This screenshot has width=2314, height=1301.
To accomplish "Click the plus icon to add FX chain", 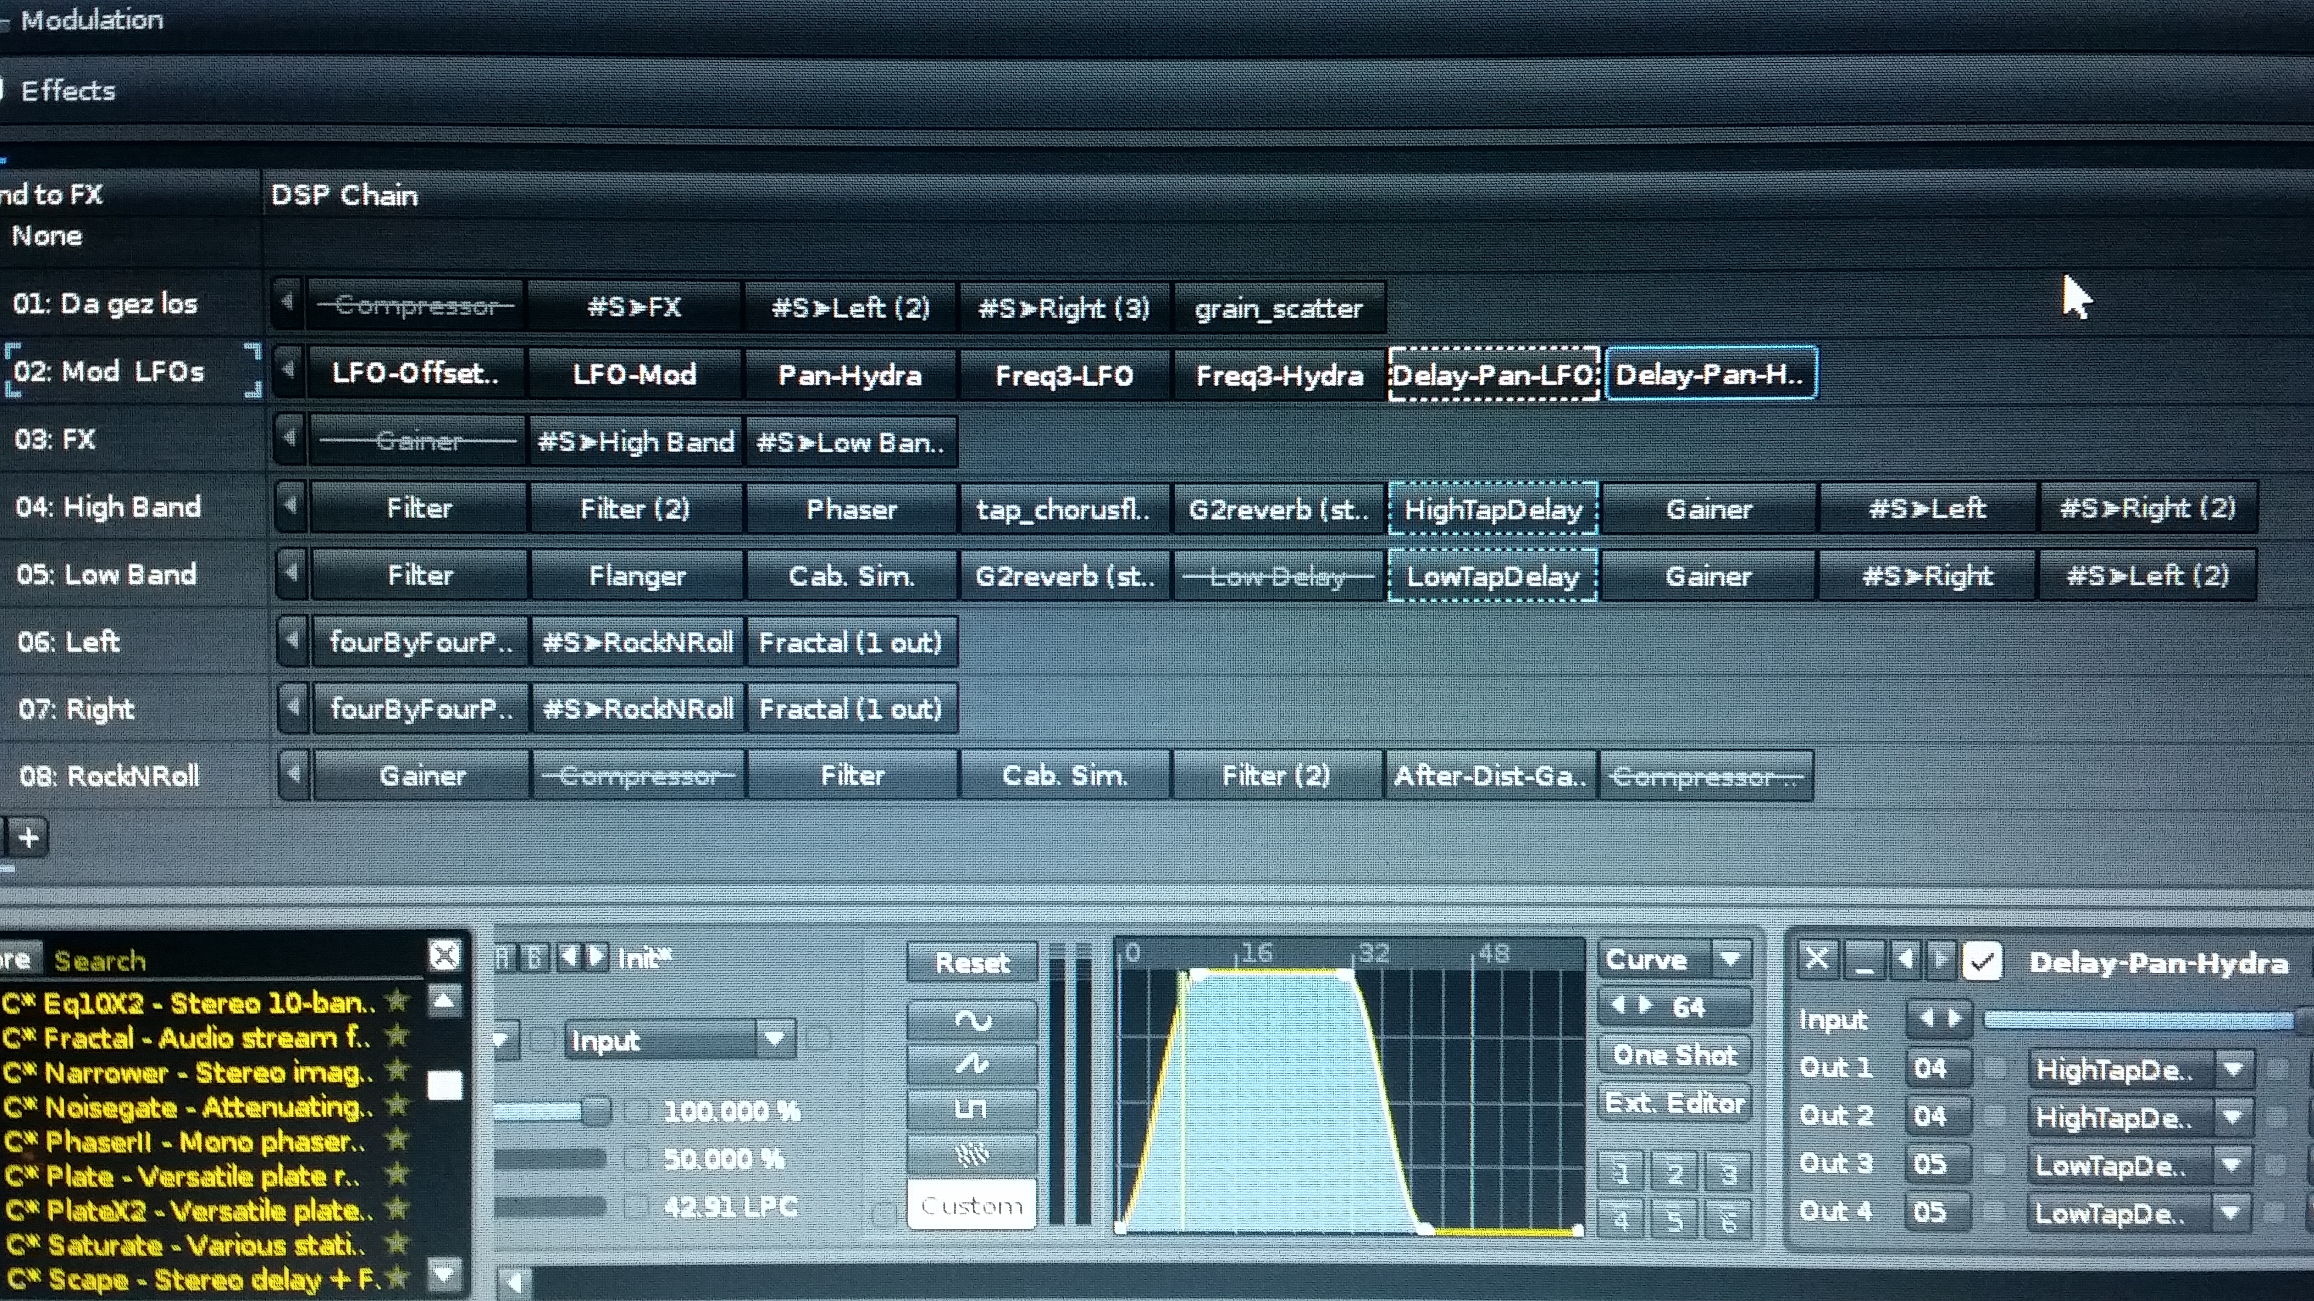I will point(29,839).
